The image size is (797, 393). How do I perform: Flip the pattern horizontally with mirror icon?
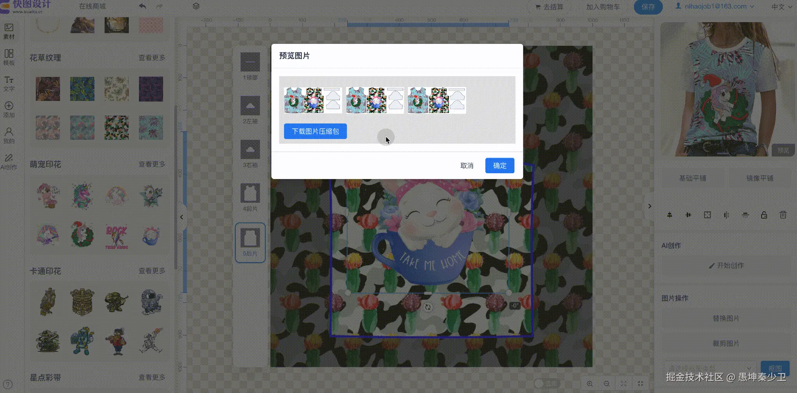[727, 215]
